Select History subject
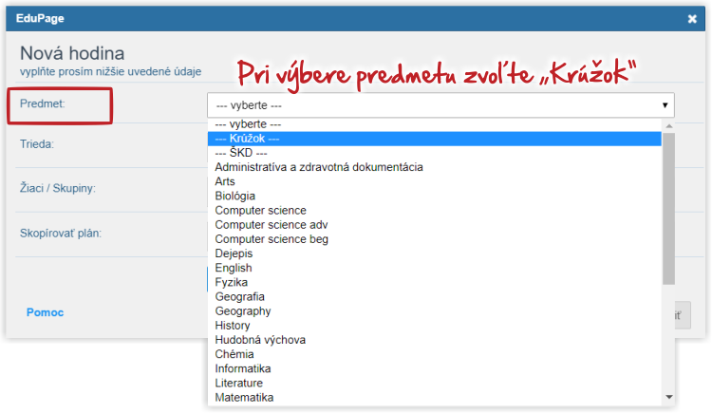The height and width of the screenshot is (413, 712). [435, 326]
